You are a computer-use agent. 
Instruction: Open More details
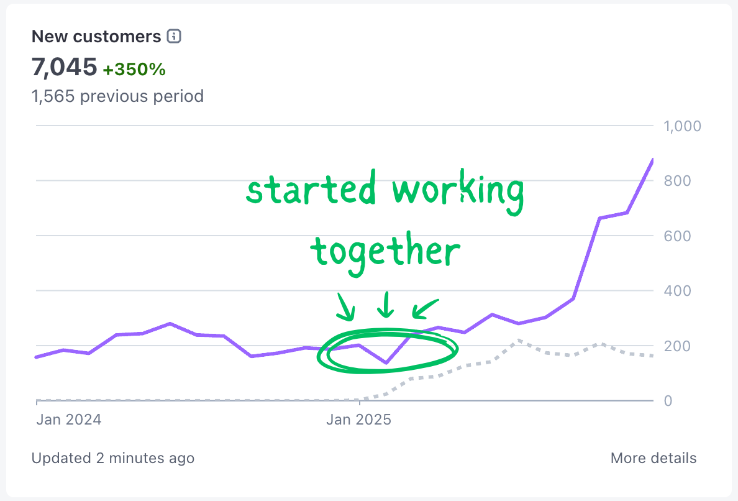(x=653, y=458)
